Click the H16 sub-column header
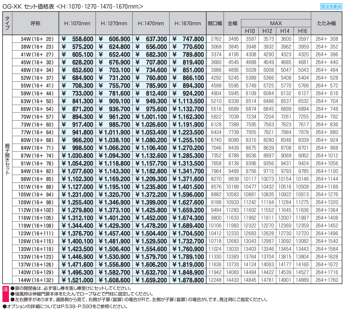346x314 pixels. click(302, 31)
